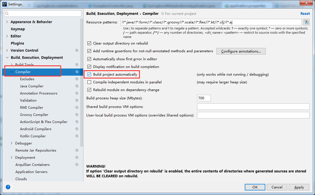Toggle Display notification on build completion
Screen dimensions: 315x195
click(89, 67)
